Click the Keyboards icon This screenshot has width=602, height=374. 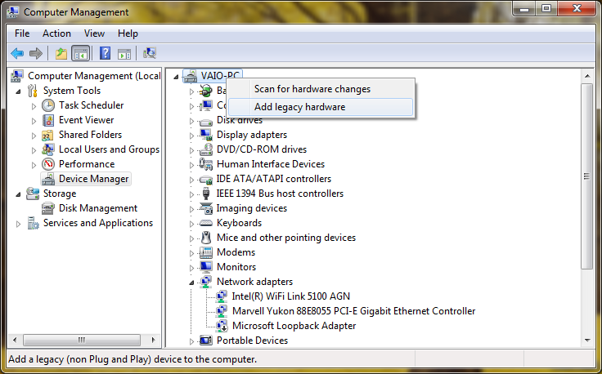[x=206, y=223]
